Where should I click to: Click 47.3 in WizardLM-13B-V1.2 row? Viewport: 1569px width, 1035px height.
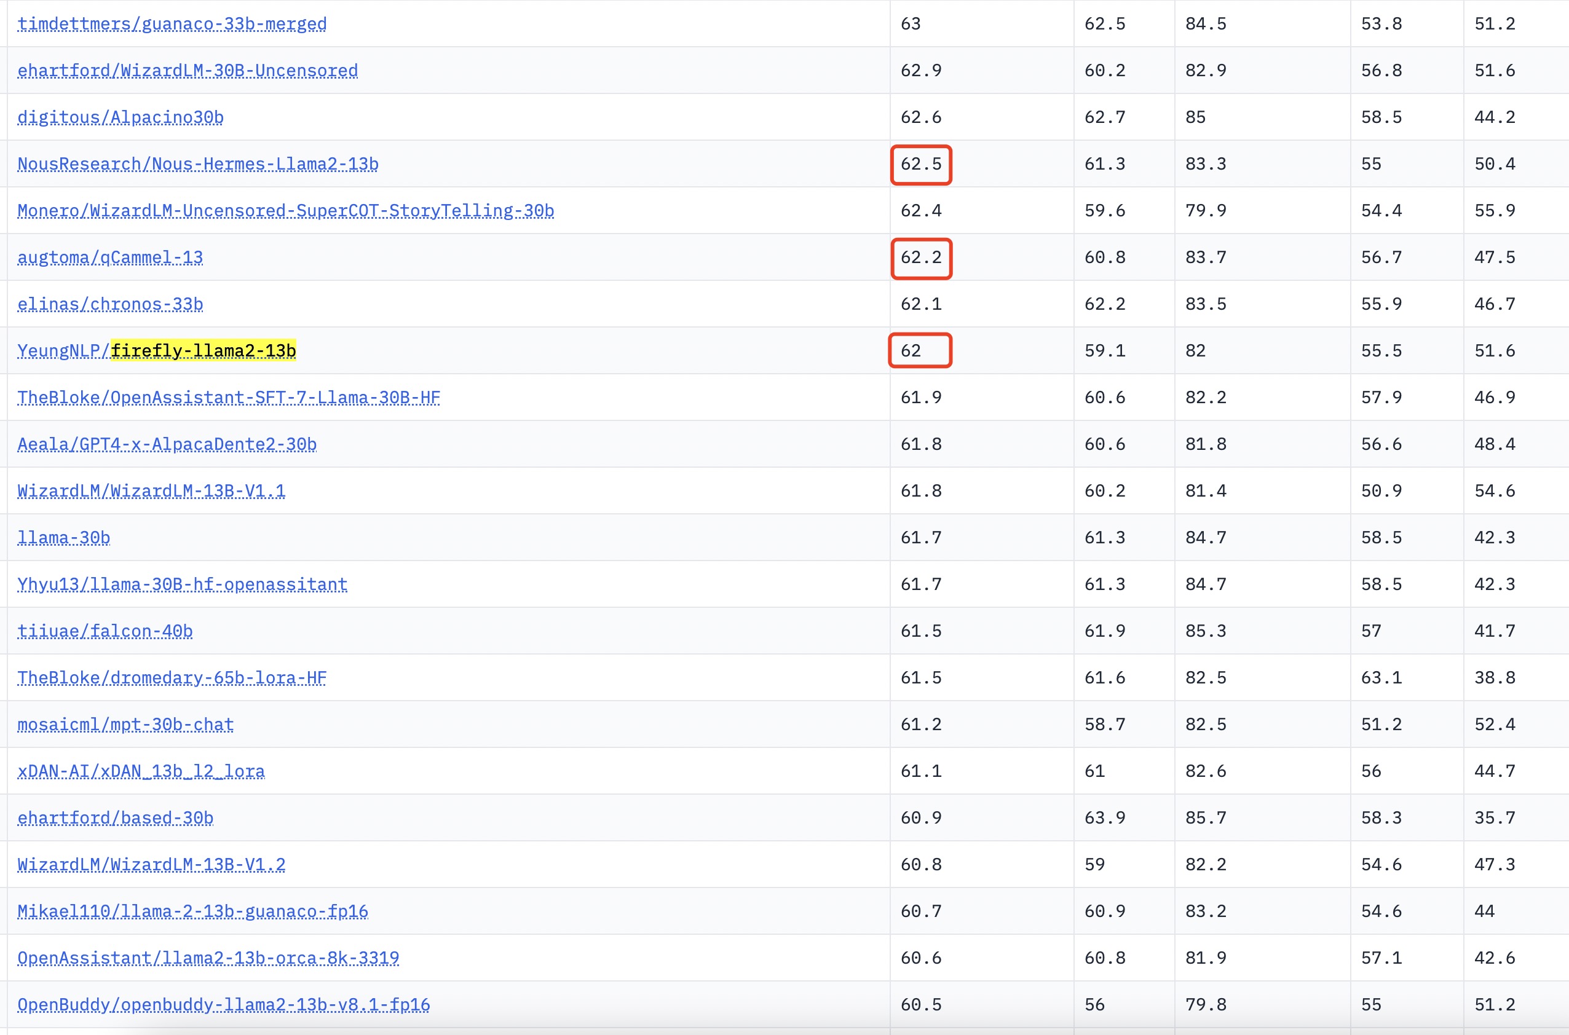1495,865
